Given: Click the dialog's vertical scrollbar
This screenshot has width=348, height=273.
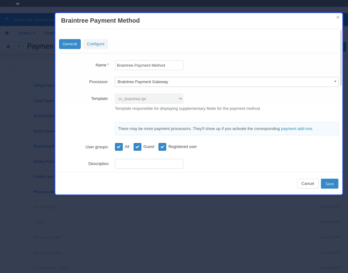Looking at the screenshot, I should 341,58.
